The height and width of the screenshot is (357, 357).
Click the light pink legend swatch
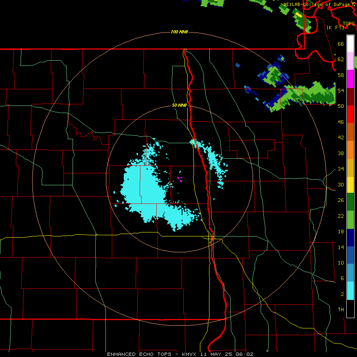coord(350,61)
